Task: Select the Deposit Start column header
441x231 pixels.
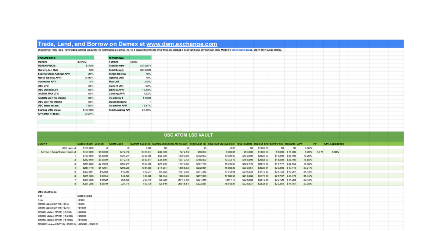Action: [86, 144]
